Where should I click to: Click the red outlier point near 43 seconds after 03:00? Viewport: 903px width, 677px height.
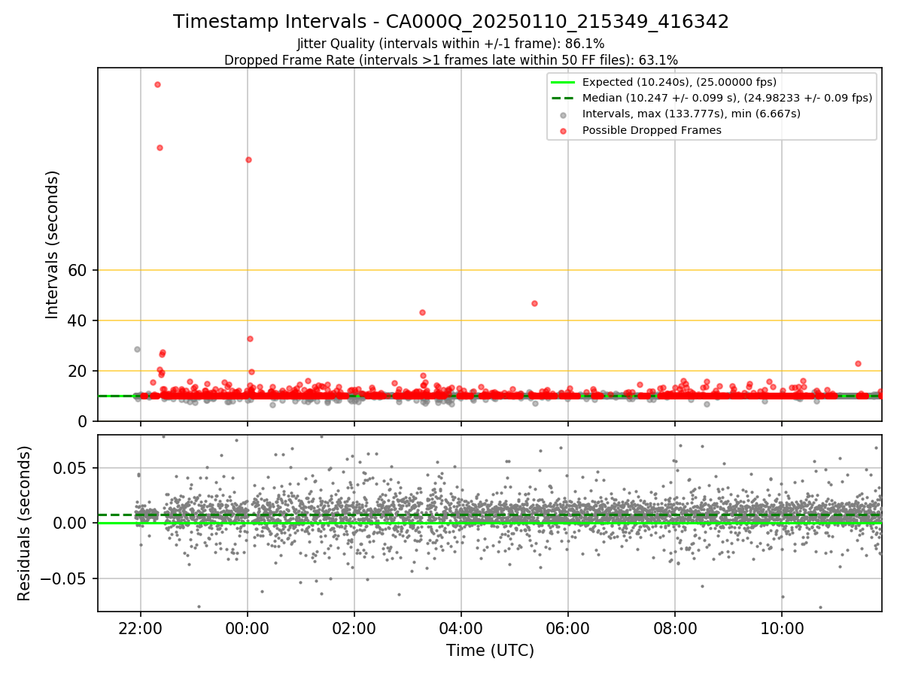point(422,312)
